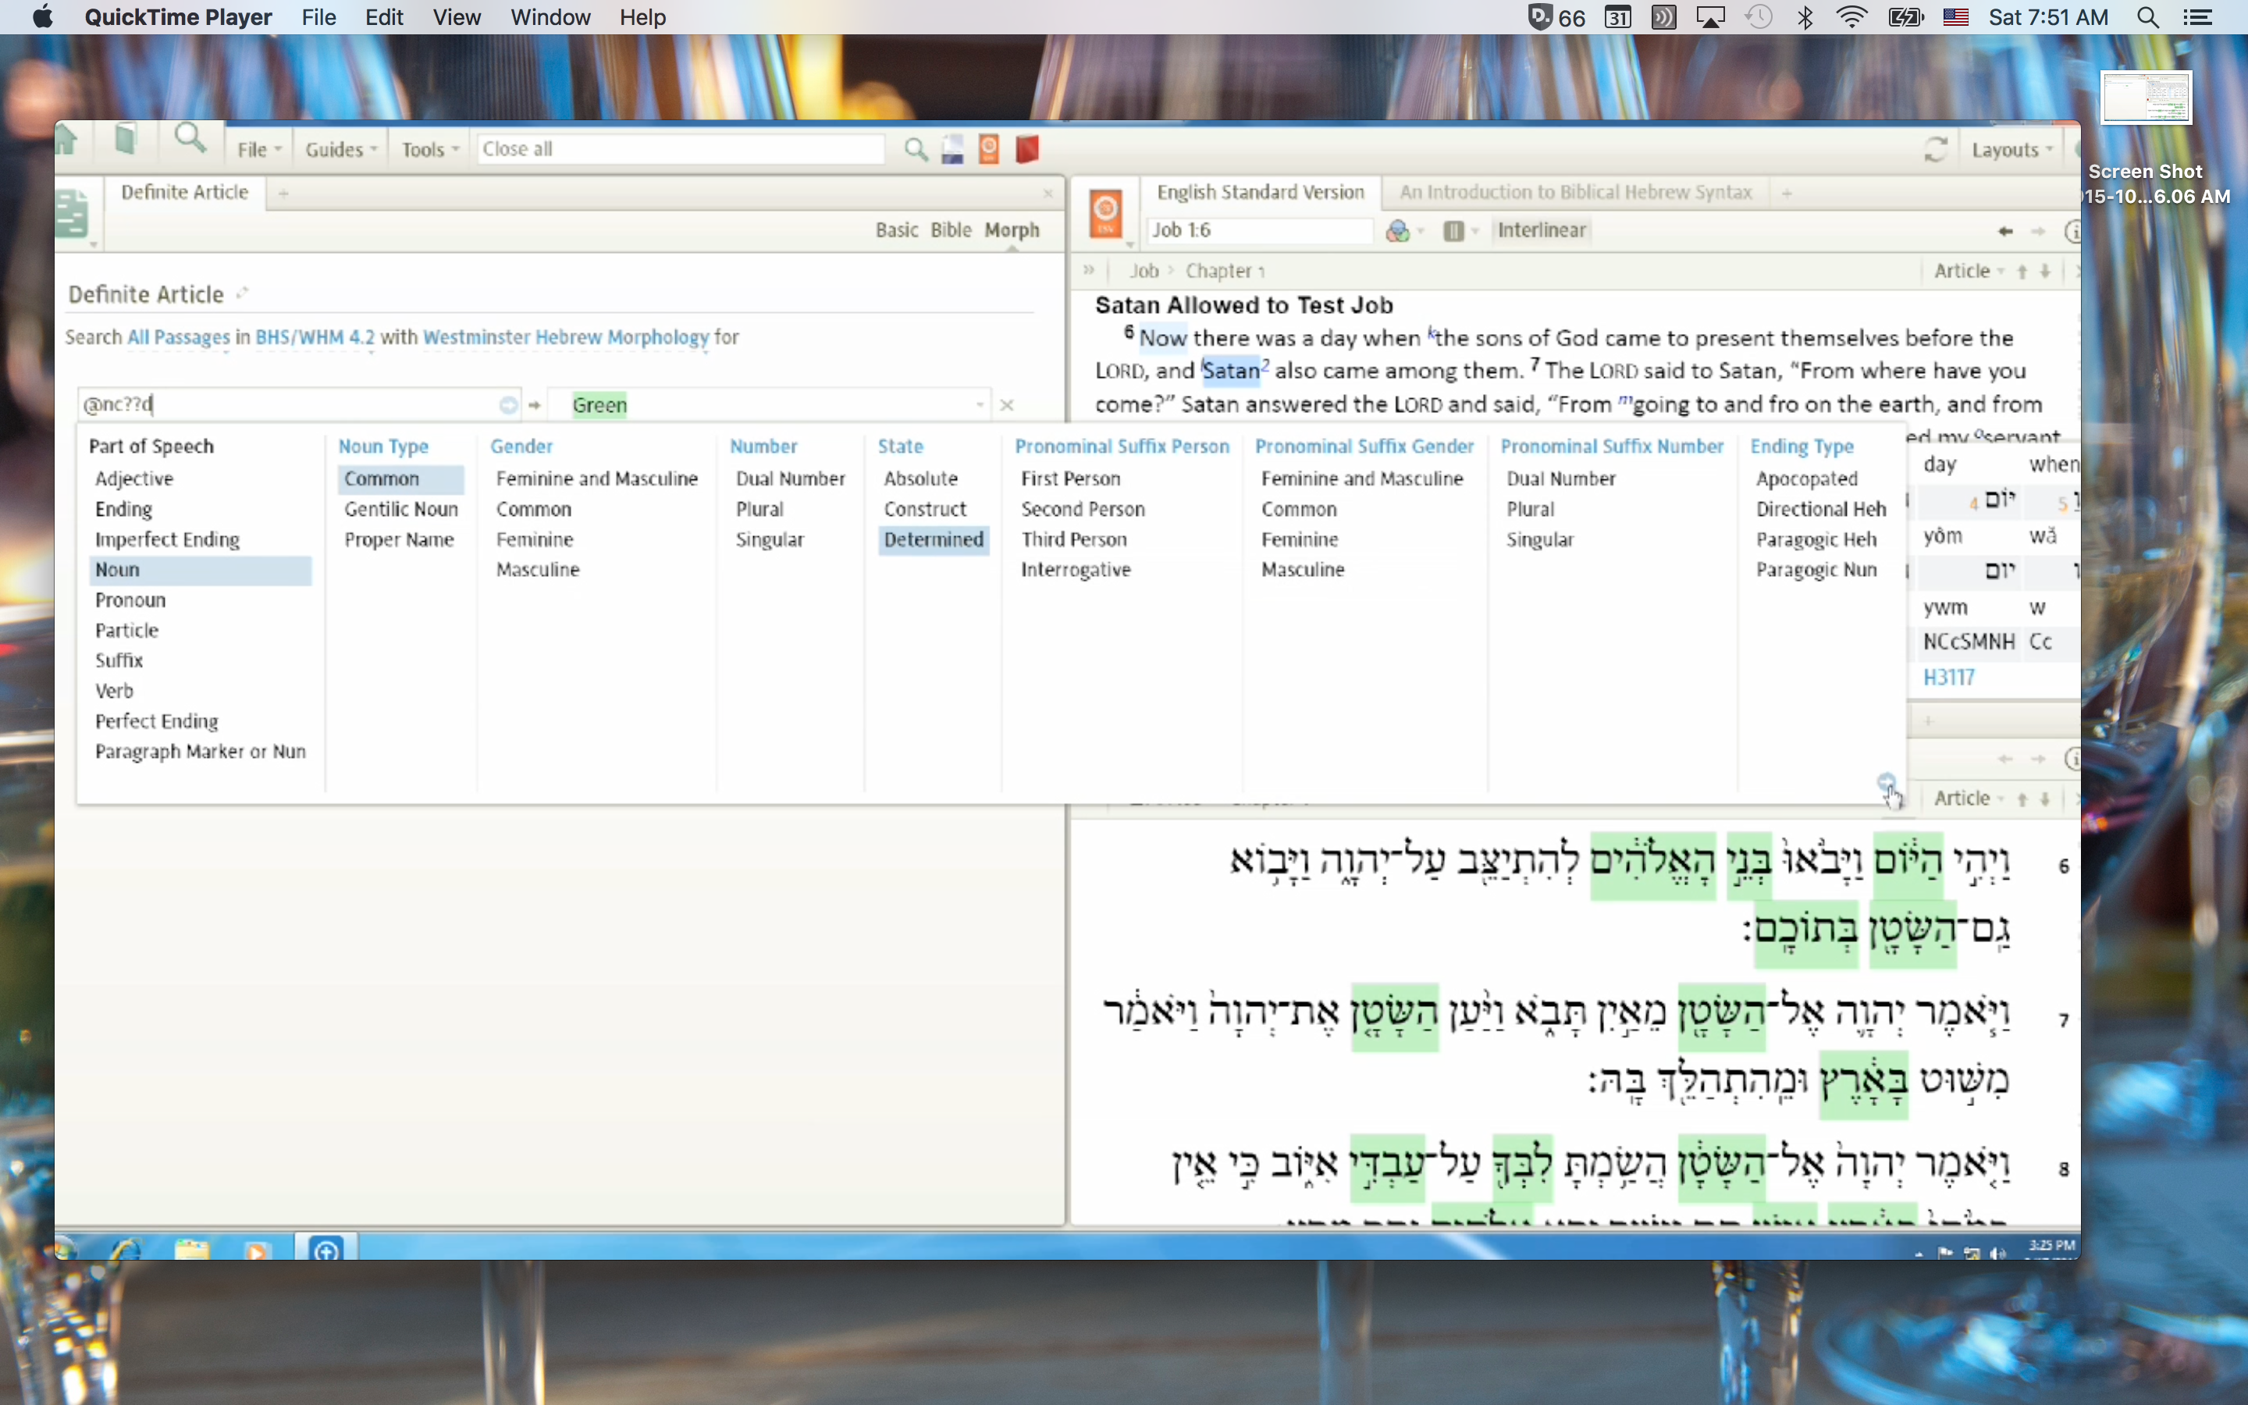Click the back arrow in ESV panel
The width and height of the screenshot is (2248, 1405).
[2004, 230]
